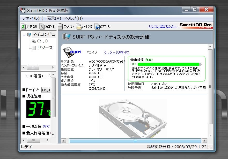Click the 37 green temperature display
Image resolution: width=228 pixels, height=159 pixels.
38,109
